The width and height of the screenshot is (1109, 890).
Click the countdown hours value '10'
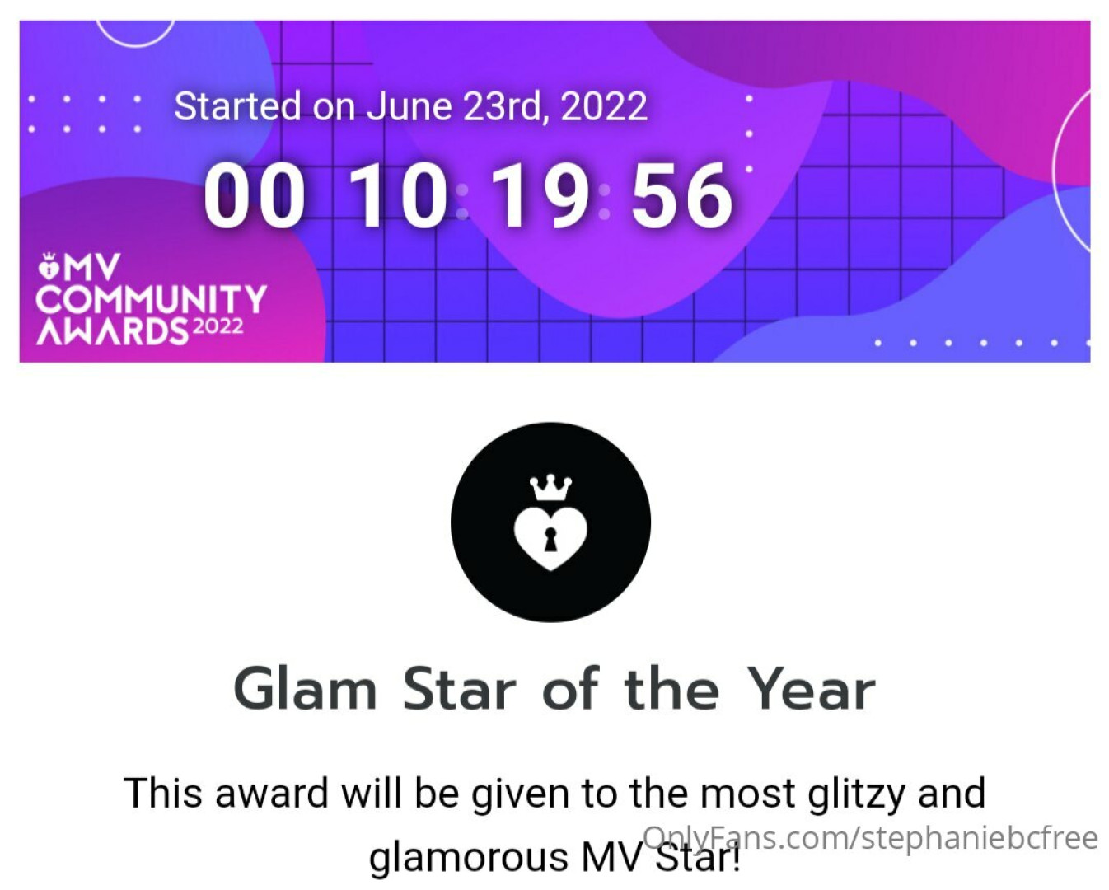(x=398, y=196)
